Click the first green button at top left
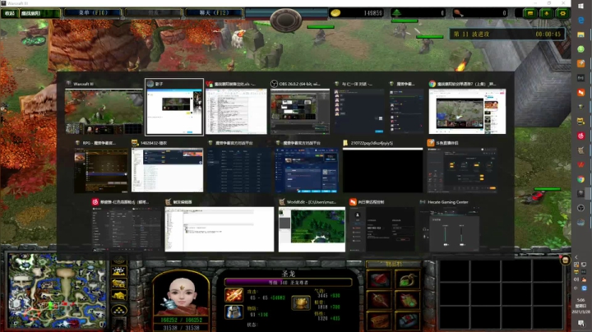The image size is (592, 332). pyautogui.click(x=9, y=13)
